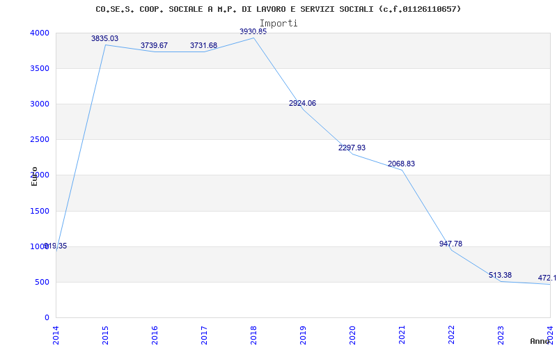Click data label 2297.93 for 2020

[352, 148]
